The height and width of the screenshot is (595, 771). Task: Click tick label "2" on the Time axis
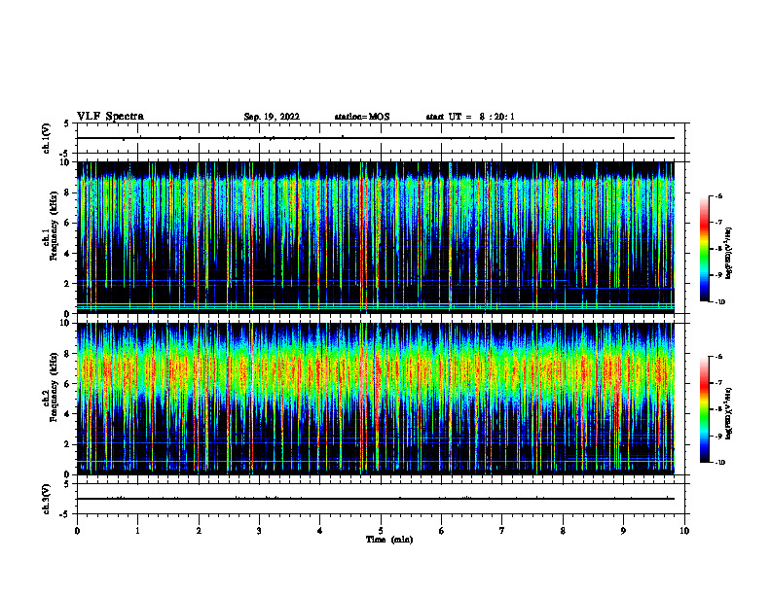point(199,531)
